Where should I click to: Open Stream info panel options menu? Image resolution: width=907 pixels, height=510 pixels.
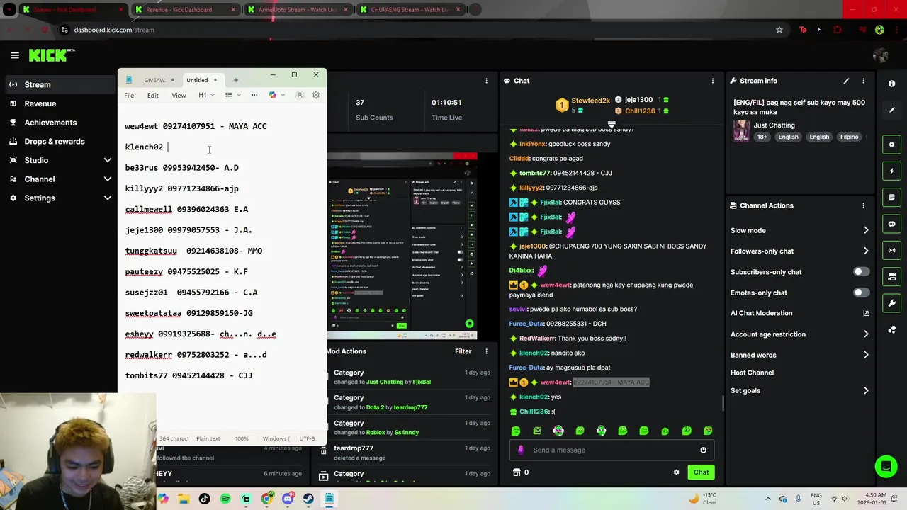863,81
